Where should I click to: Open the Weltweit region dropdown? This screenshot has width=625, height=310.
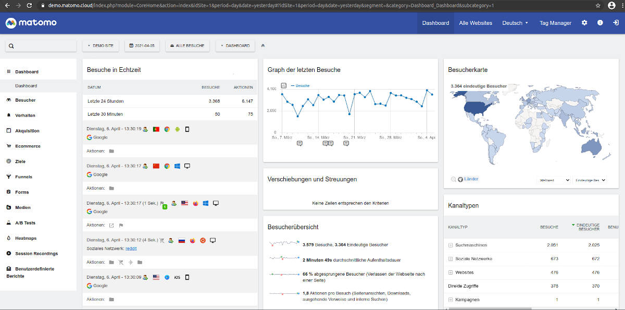(554, 180)
